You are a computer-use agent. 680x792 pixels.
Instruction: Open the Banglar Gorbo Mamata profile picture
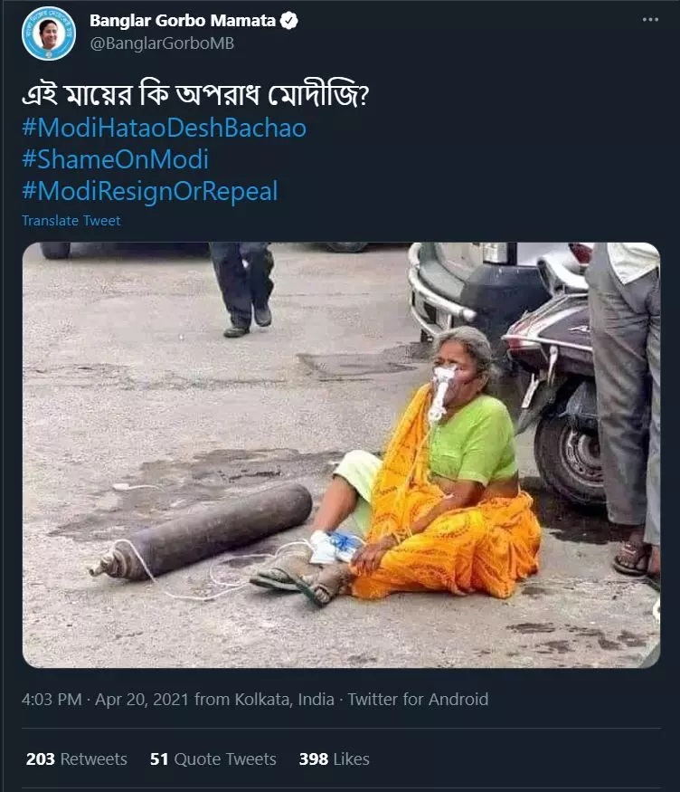click(48, 33)
